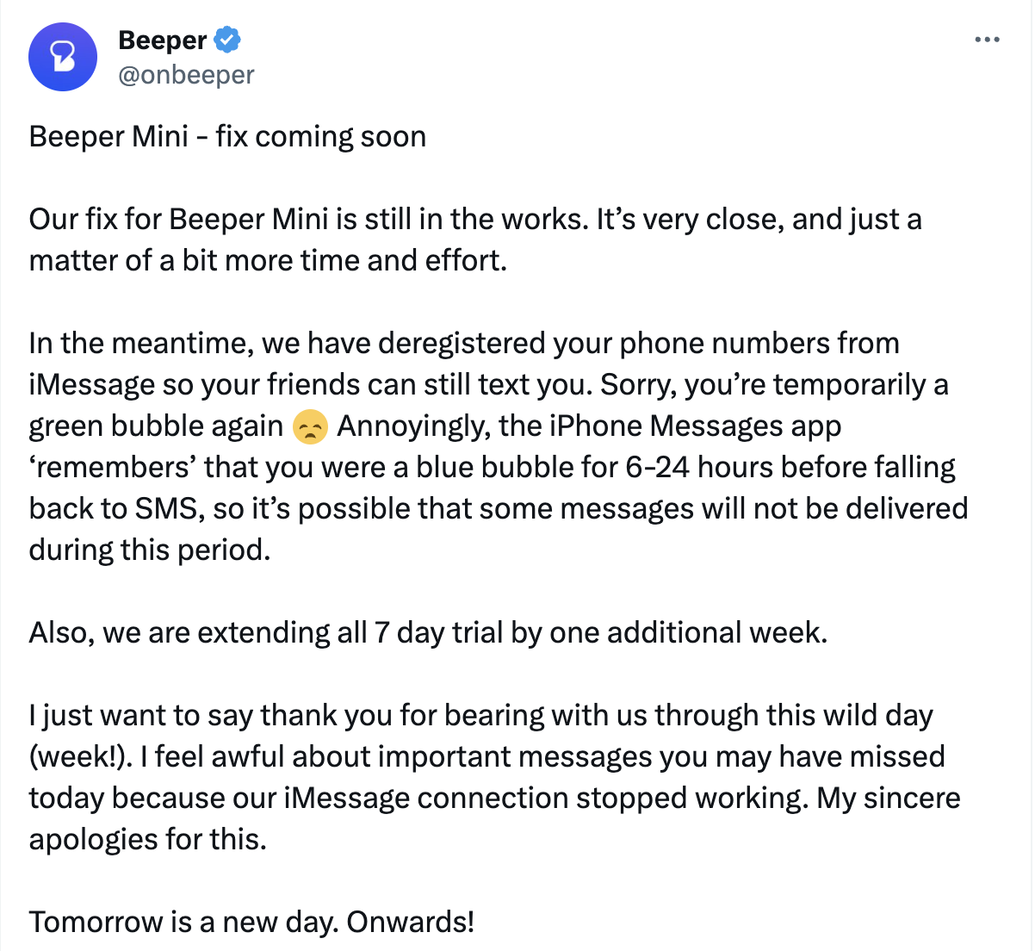1035x951 pixels.
Task: Click the disappointed face emoji
Action: click(x=310, y=426)
